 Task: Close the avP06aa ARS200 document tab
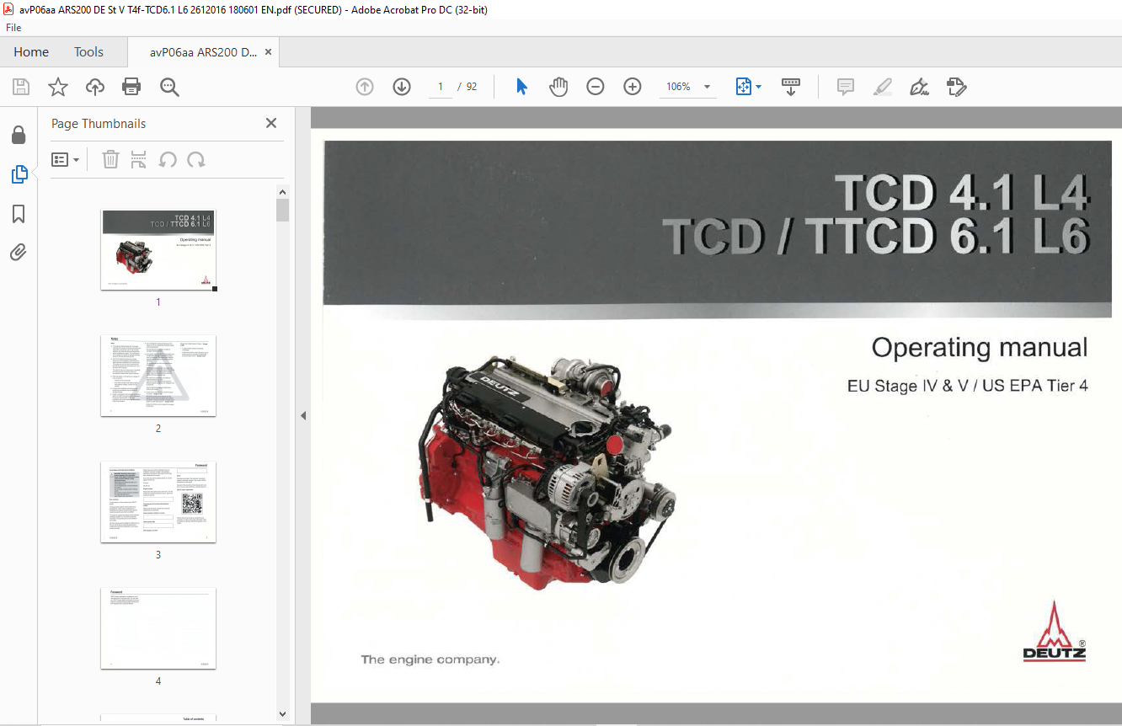(x=268, y=52)
